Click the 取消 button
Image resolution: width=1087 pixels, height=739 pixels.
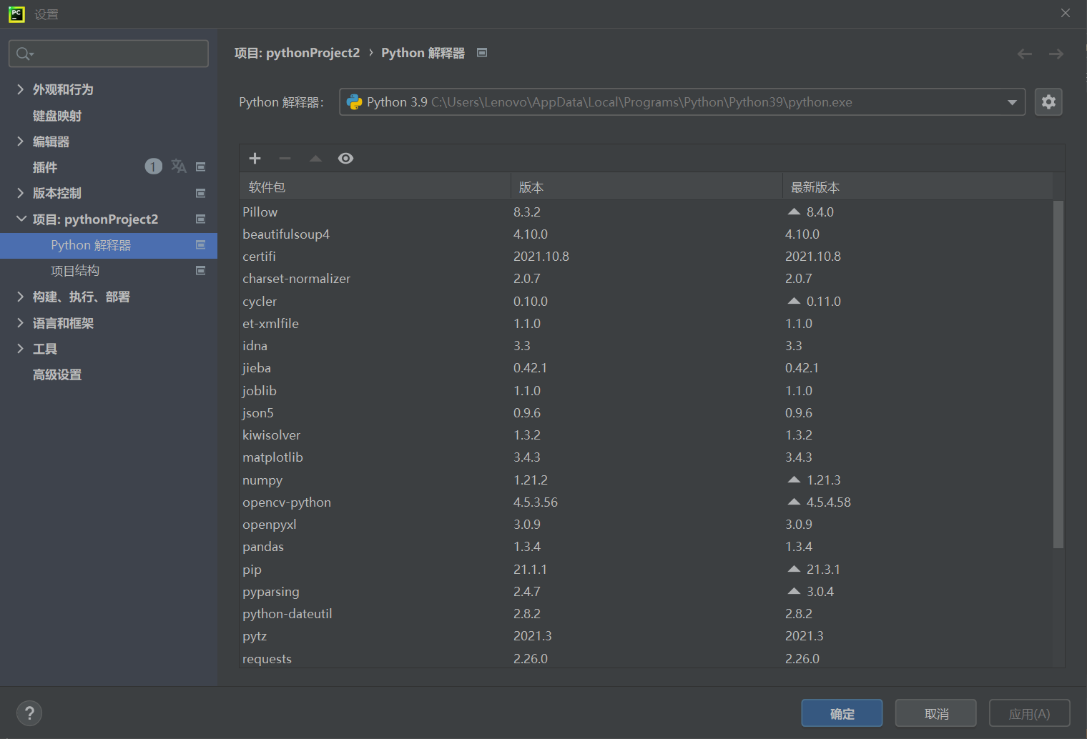coord(936,713)
